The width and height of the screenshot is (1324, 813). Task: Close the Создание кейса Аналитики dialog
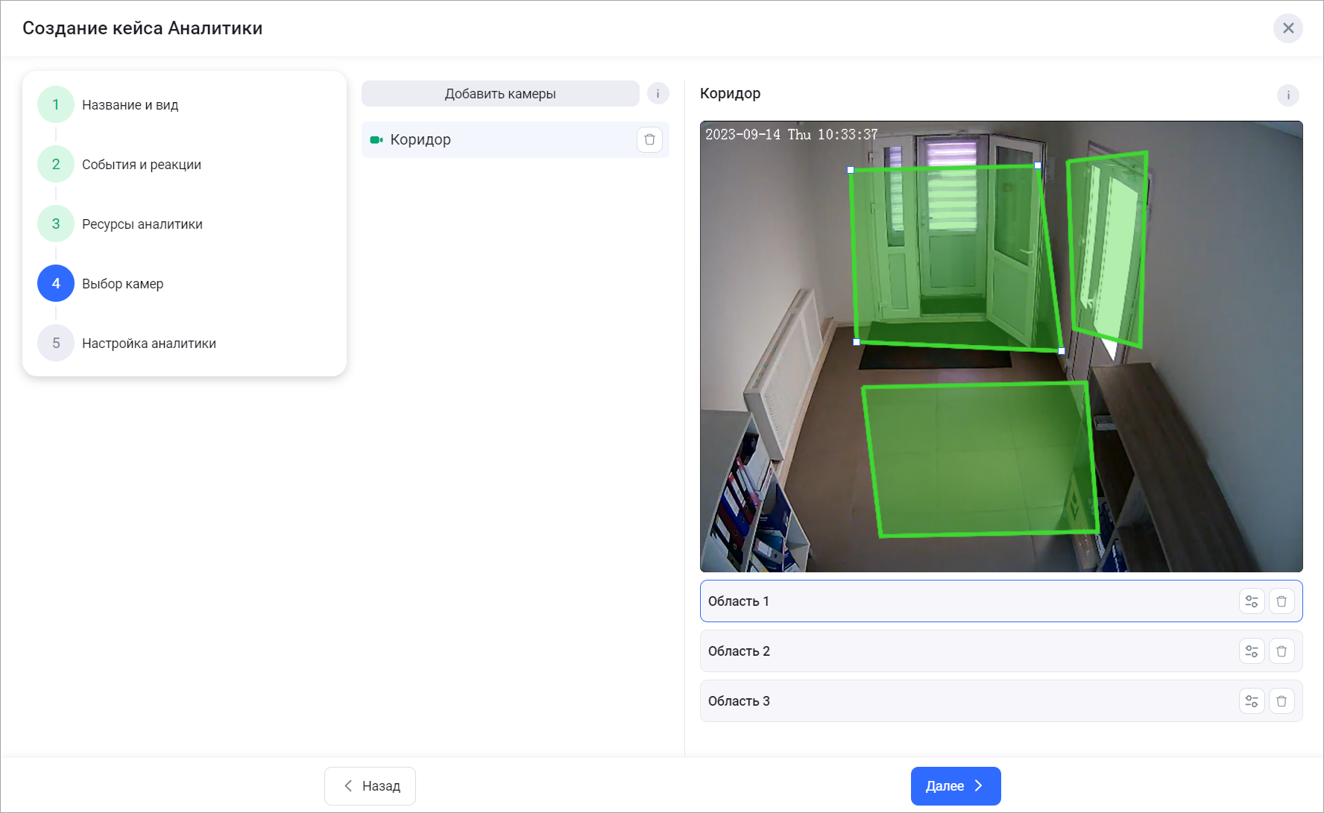pyautogui.click(x=1287, y=28)
